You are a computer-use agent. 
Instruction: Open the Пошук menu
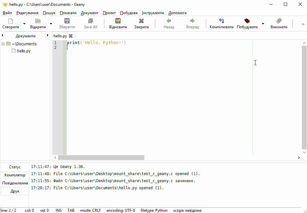[49, 13]
